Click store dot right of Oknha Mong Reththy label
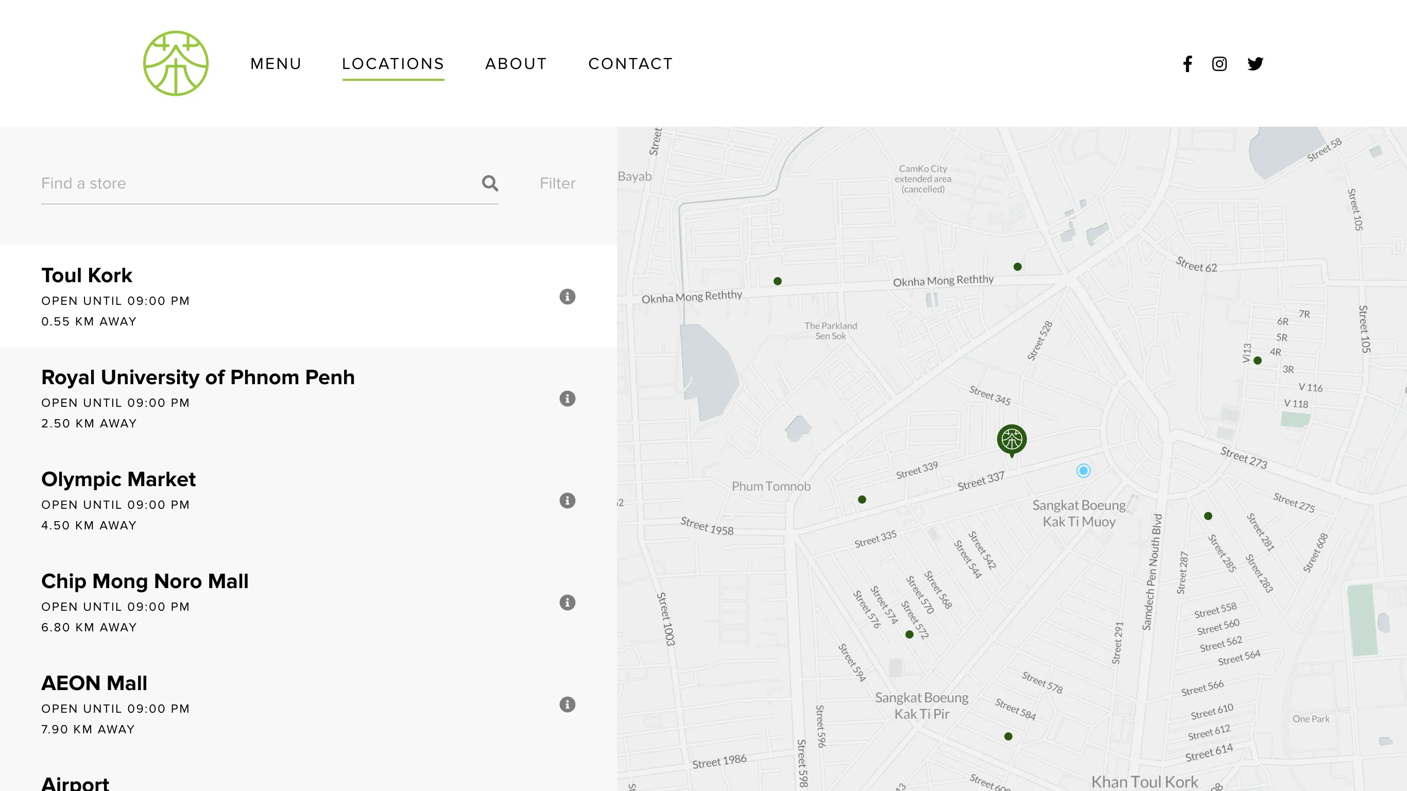1407x791 pixels. 1017,267
